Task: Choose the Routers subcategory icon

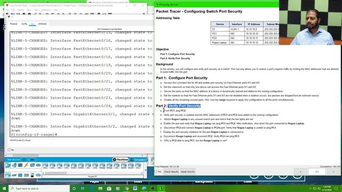Action: (8, 175)
